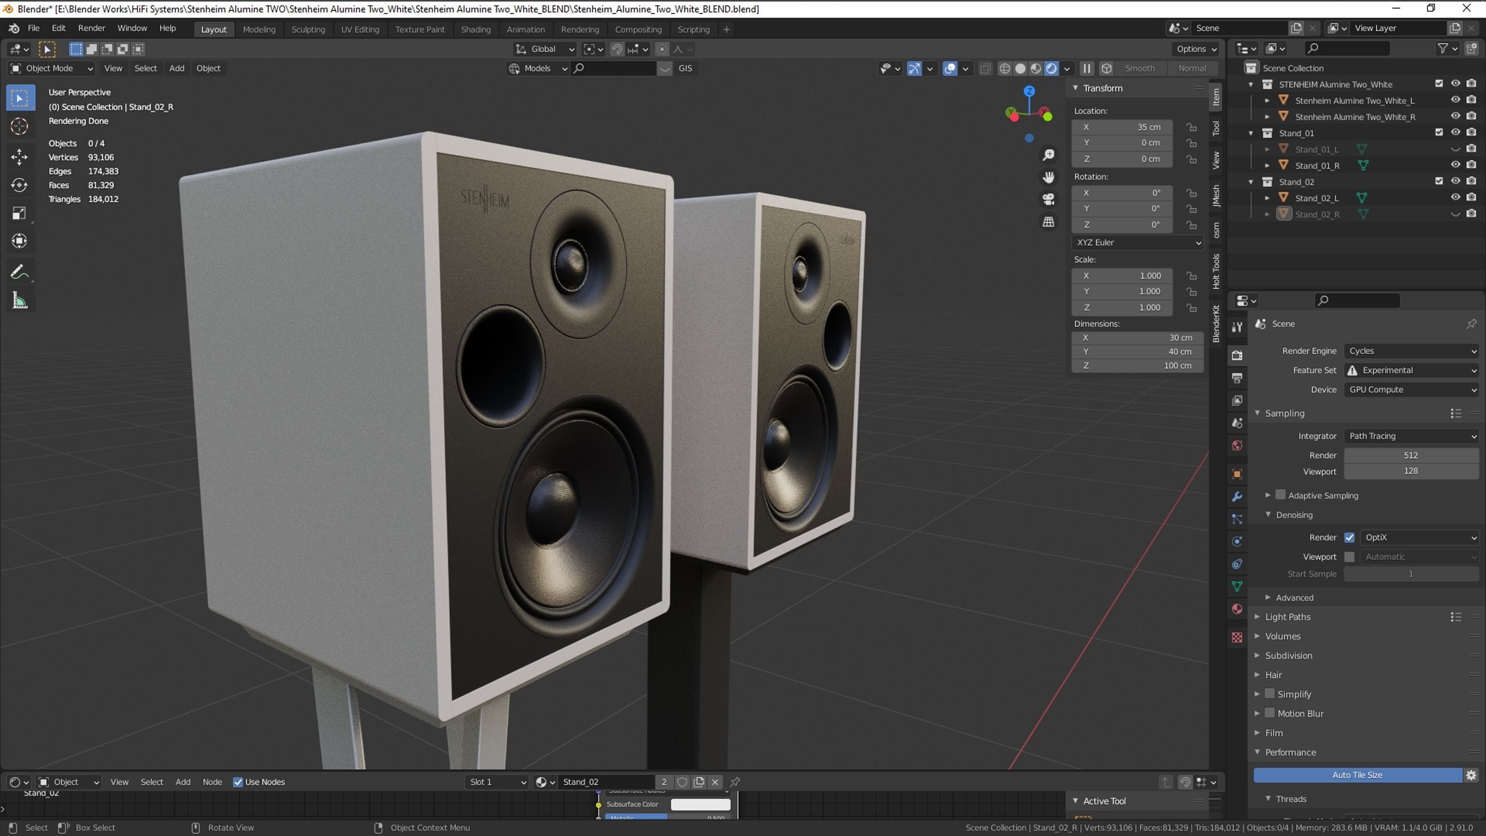Viewport: 1486px width, 836px height.
Task: Switch to wireframe viewport shading
Action: pyautogui.click(x=1004, y=69)
